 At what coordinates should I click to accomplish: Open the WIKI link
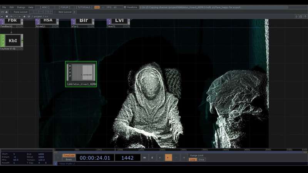(x=45, y=7)
